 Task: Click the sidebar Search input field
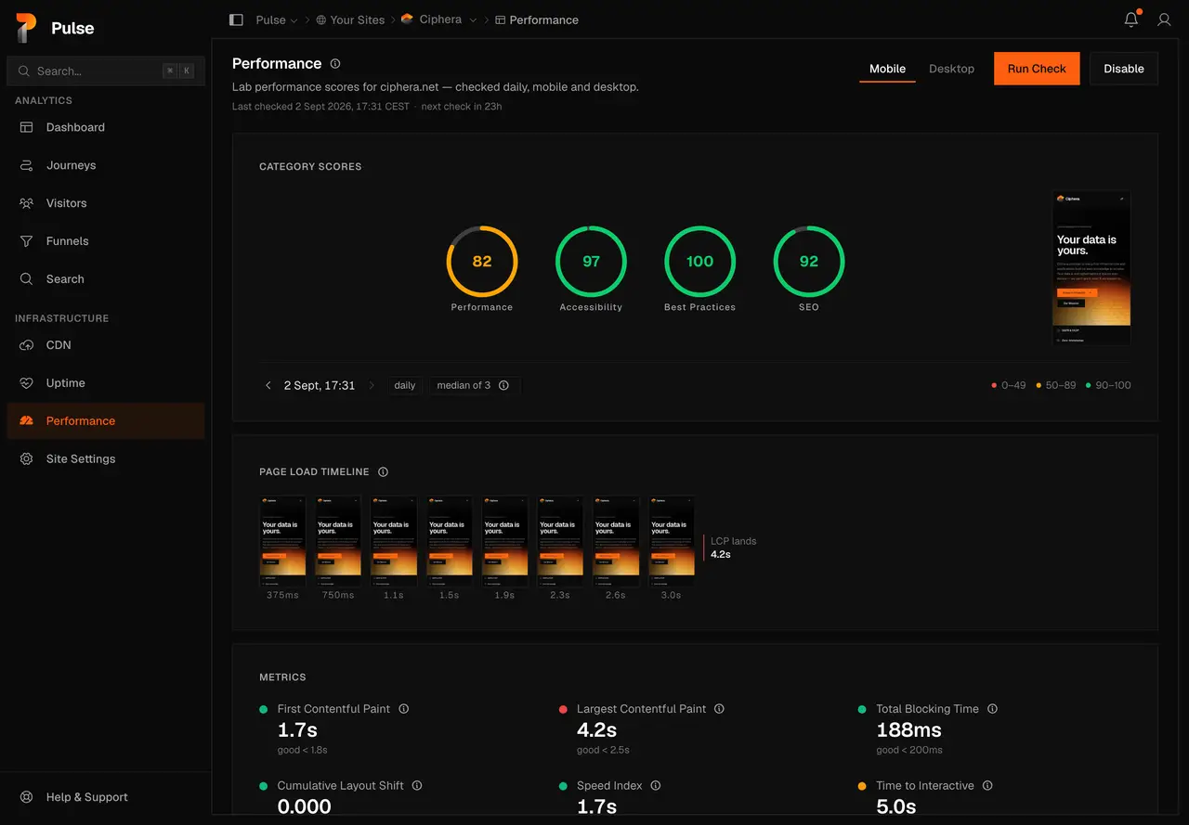coord(106,71)
